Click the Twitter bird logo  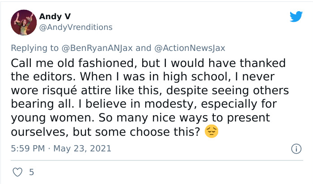click(x=296, y=17)
